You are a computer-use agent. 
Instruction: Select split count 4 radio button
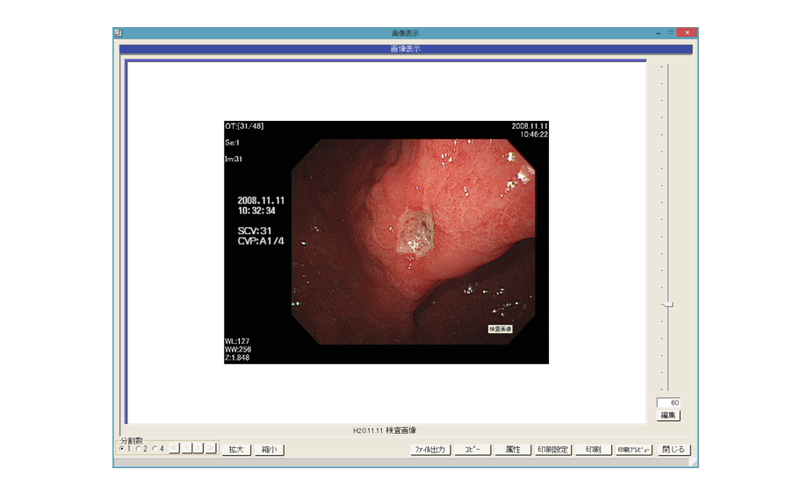click(155, 449)
